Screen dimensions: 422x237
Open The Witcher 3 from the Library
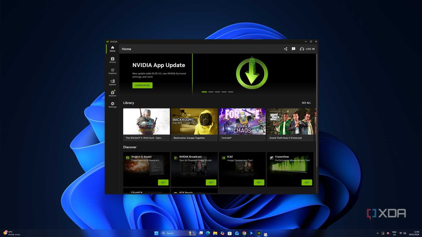[146, 122]
